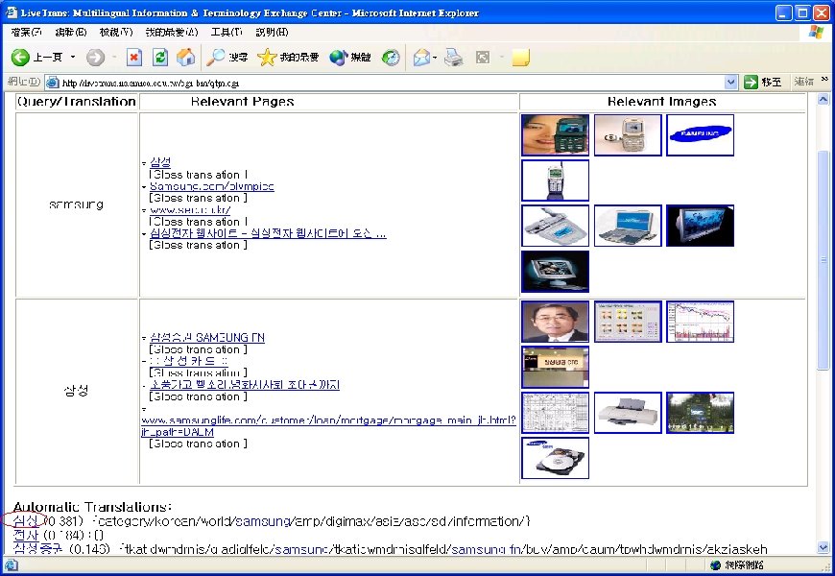Open the History clock toolbar icon
This screenshot has width=835, height=576.
[x=391, y=57]
